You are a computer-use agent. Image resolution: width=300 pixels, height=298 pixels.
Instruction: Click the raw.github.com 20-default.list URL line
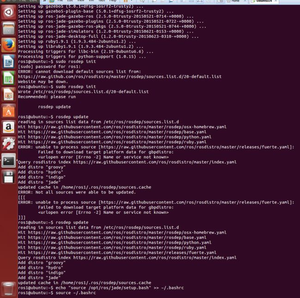point(120,77)
